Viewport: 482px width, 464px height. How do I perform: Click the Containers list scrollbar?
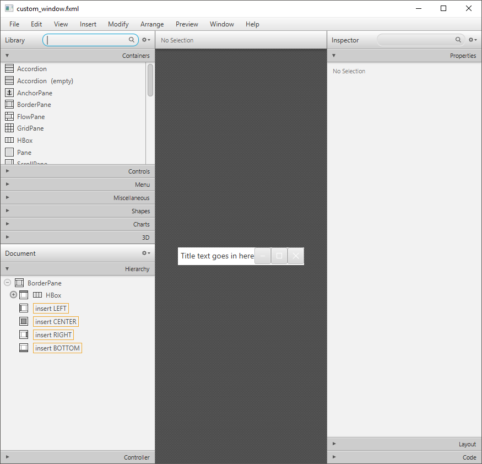point(150,80)
